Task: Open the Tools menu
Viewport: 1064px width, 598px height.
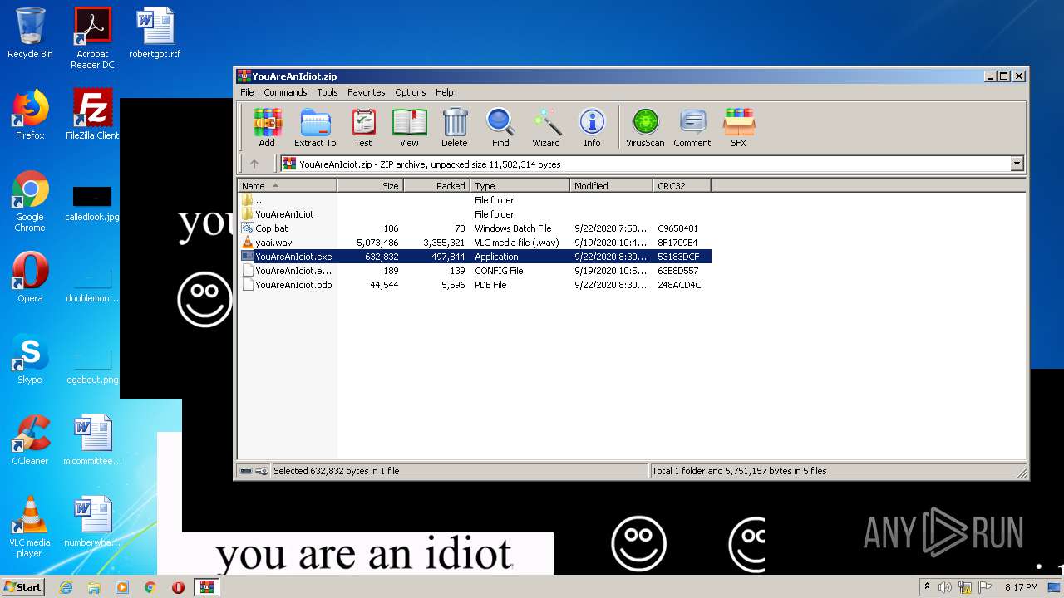Action: 328,92
